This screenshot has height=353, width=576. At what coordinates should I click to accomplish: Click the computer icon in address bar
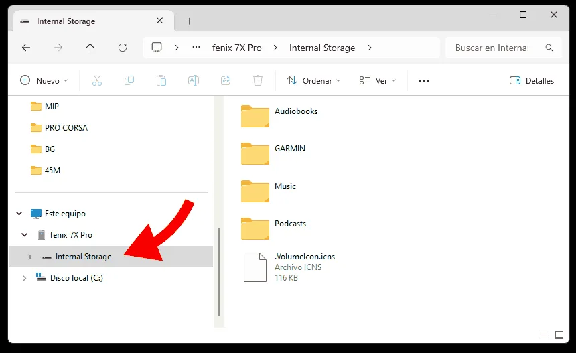tap(157, 48)
